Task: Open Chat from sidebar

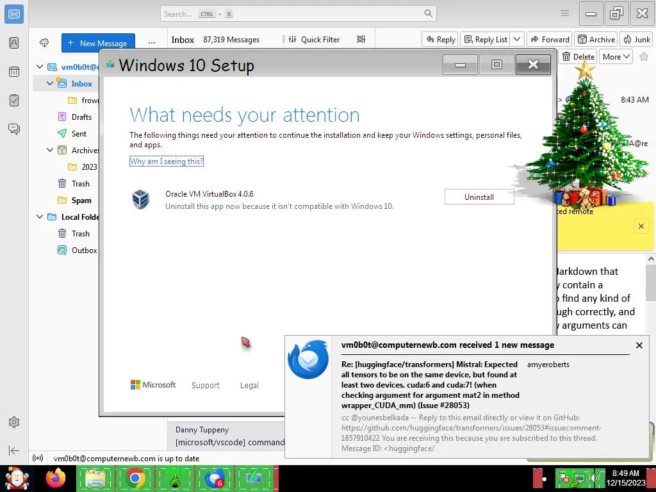Action: tap(14, 129)
